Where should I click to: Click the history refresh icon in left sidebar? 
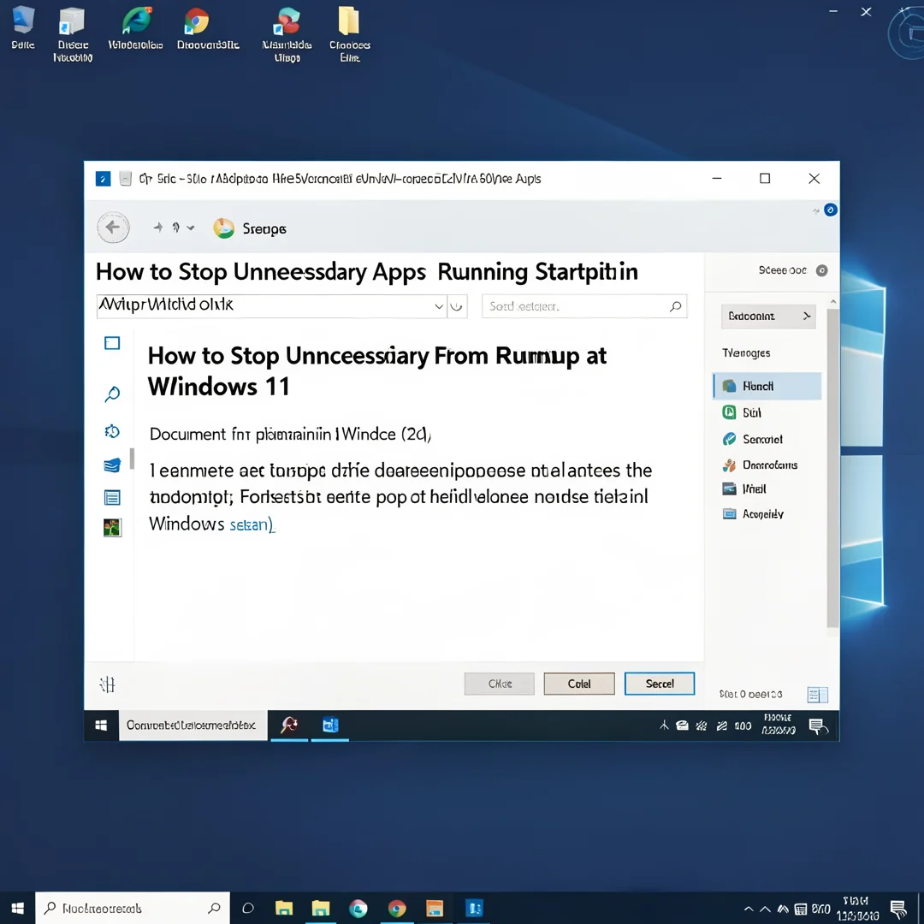click(112, 431)
